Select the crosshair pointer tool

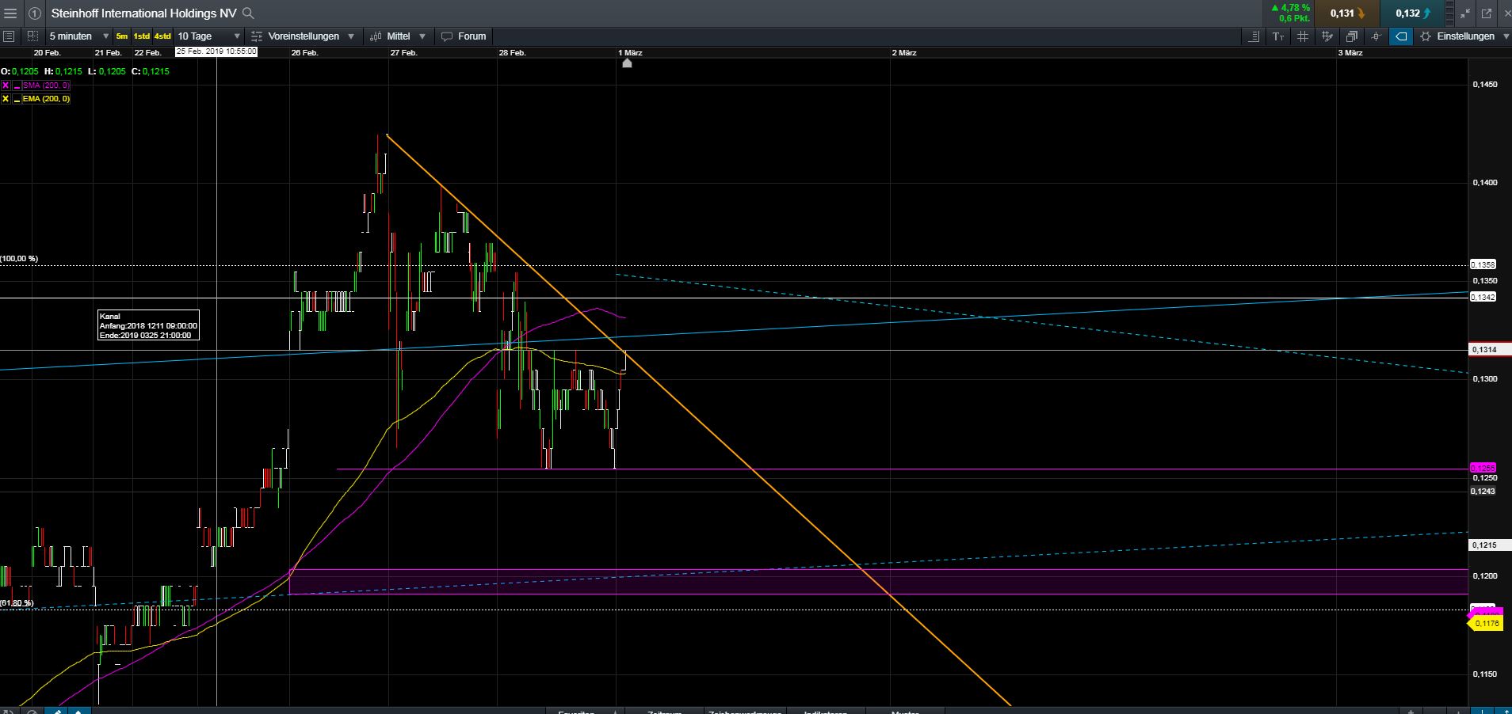1376,36
